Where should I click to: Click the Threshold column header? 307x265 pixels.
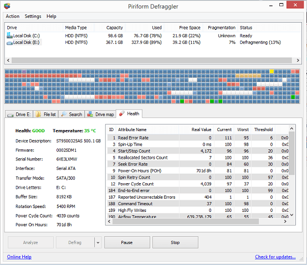263,129
